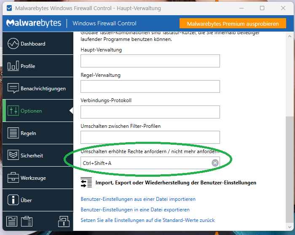Focus the Regel-Verwaltung hotkey field
This screenshot has height=235, width=295.
[x=150, y=86]
